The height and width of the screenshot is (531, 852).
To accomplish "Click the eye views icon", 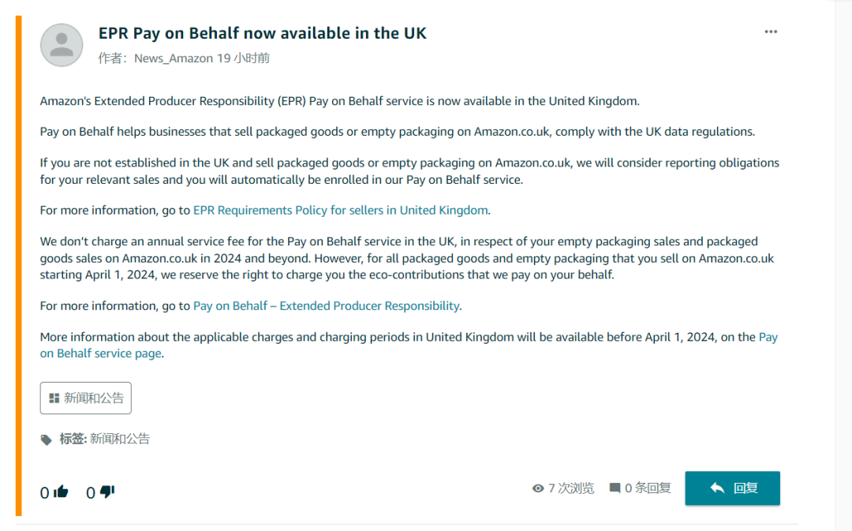I will (x=538, y=488).
